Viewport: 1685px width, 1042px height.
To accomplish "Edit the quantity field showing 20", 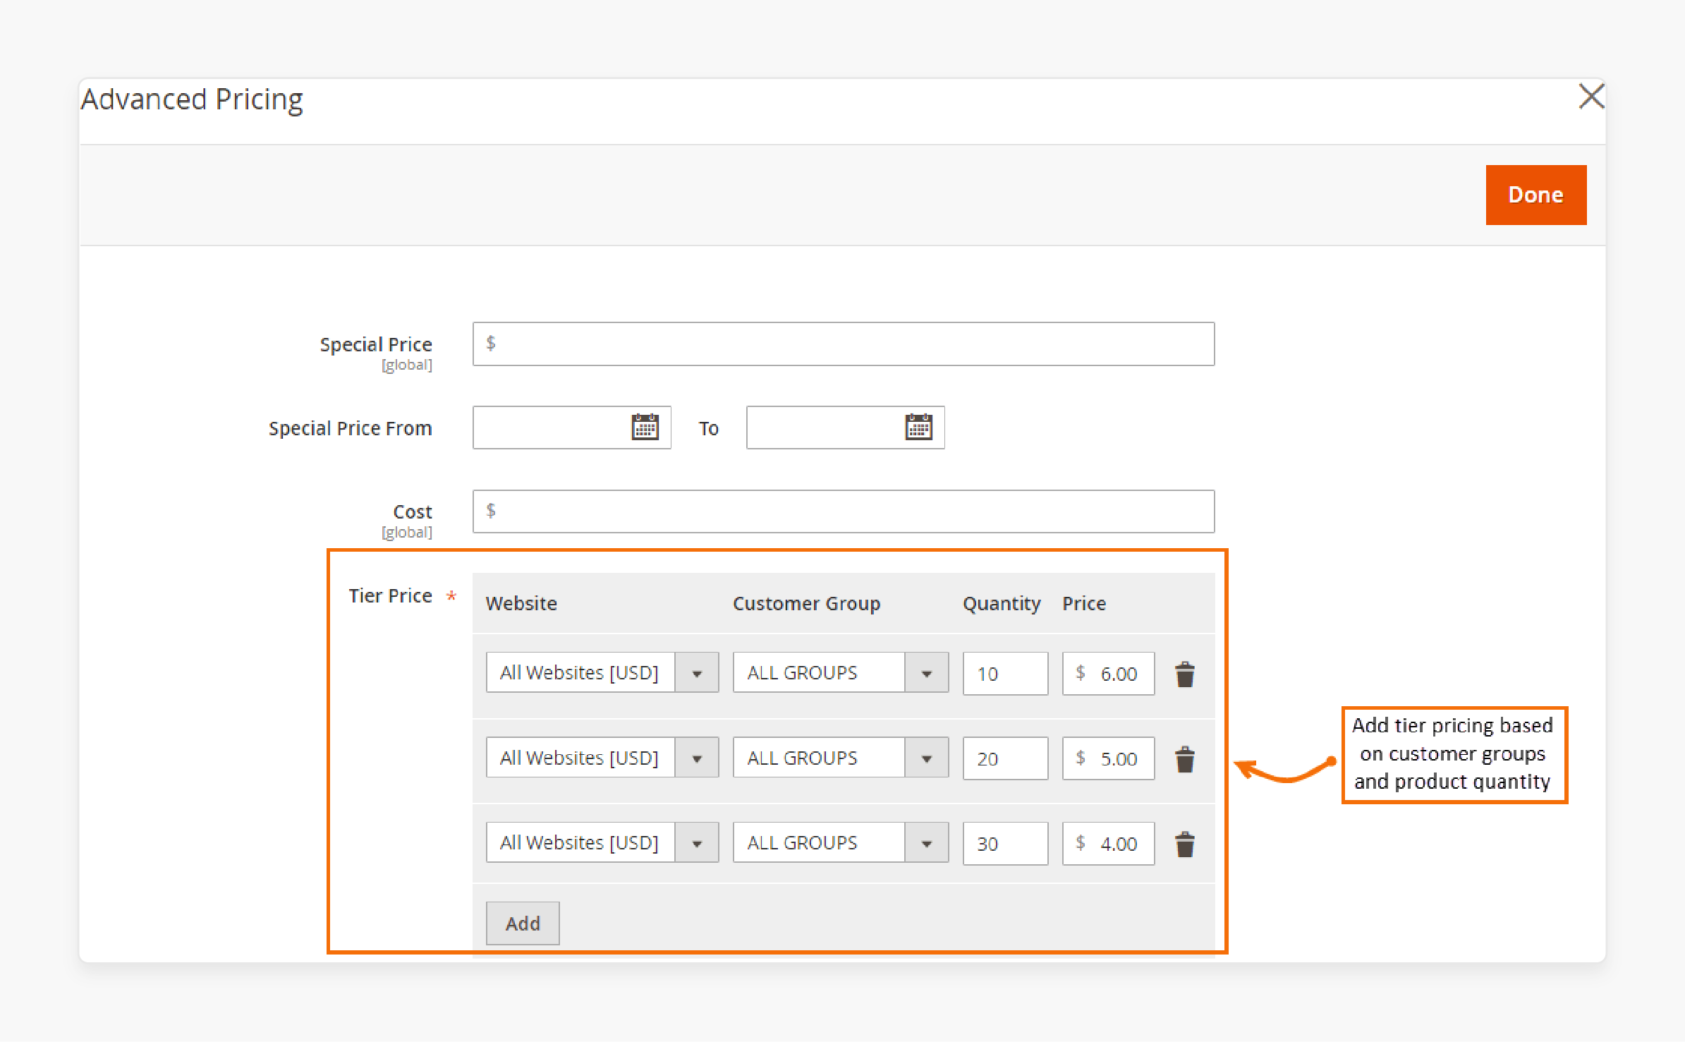I will pyautogui.click(x=1006, y=758).
